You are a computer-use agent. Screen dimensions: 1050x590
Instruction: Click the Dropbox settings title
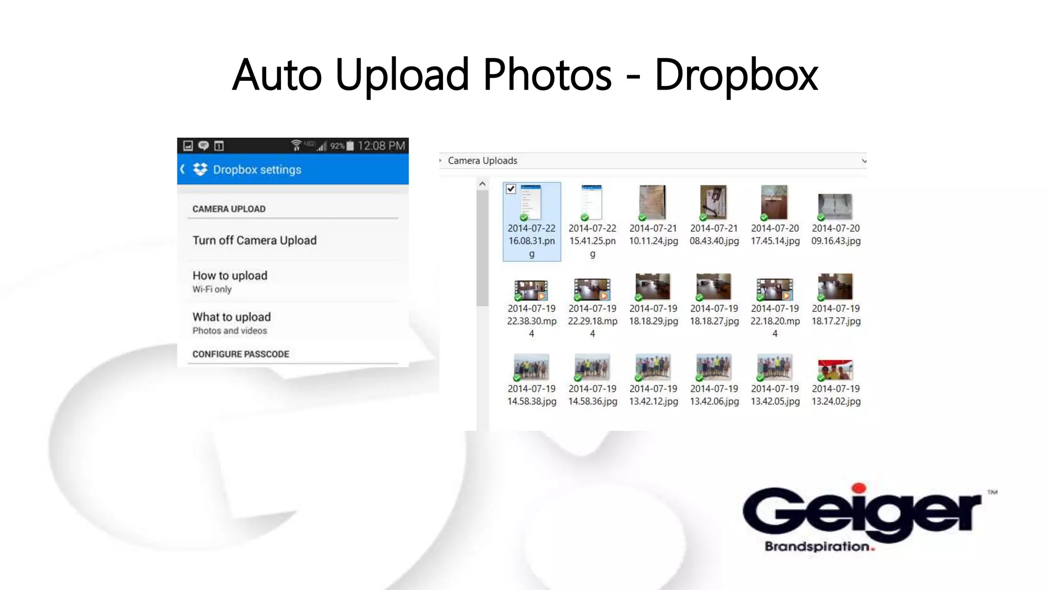[257, 170]
